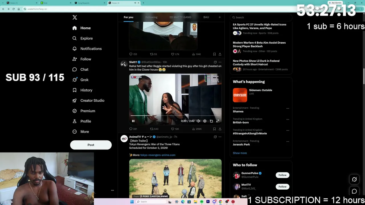Click the Post button
The image size is (365, 205).
click(91, 145)
